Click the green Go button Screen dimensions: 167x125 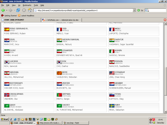pyautogui.click(x=140, y=10)
